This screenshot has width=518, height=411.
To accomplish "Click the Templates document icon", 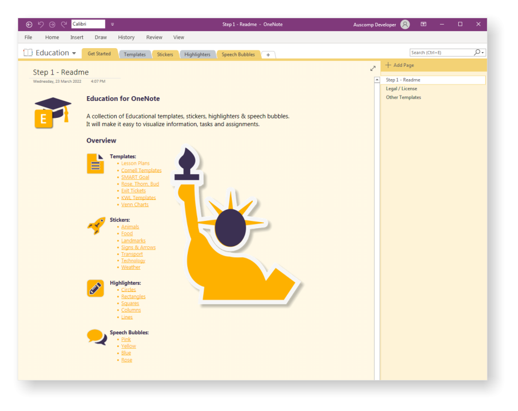I will (x=96, y=164).
